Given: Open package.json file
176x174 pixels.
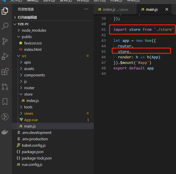Looking at the screenshot, I should 32,152.
